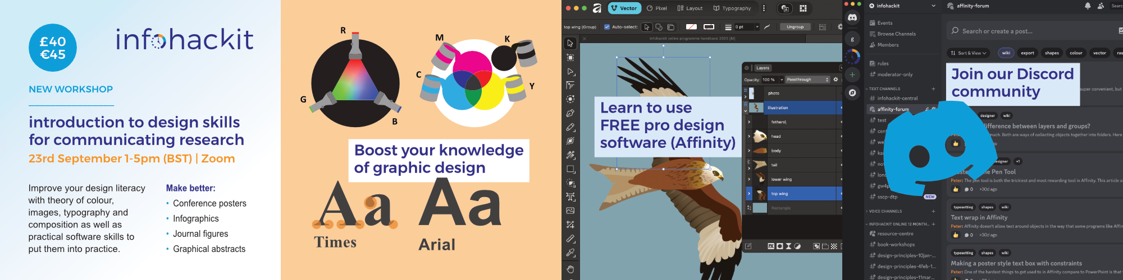
Task: Click the add group folder icon in Layers panel
Action: click(825, 246)
